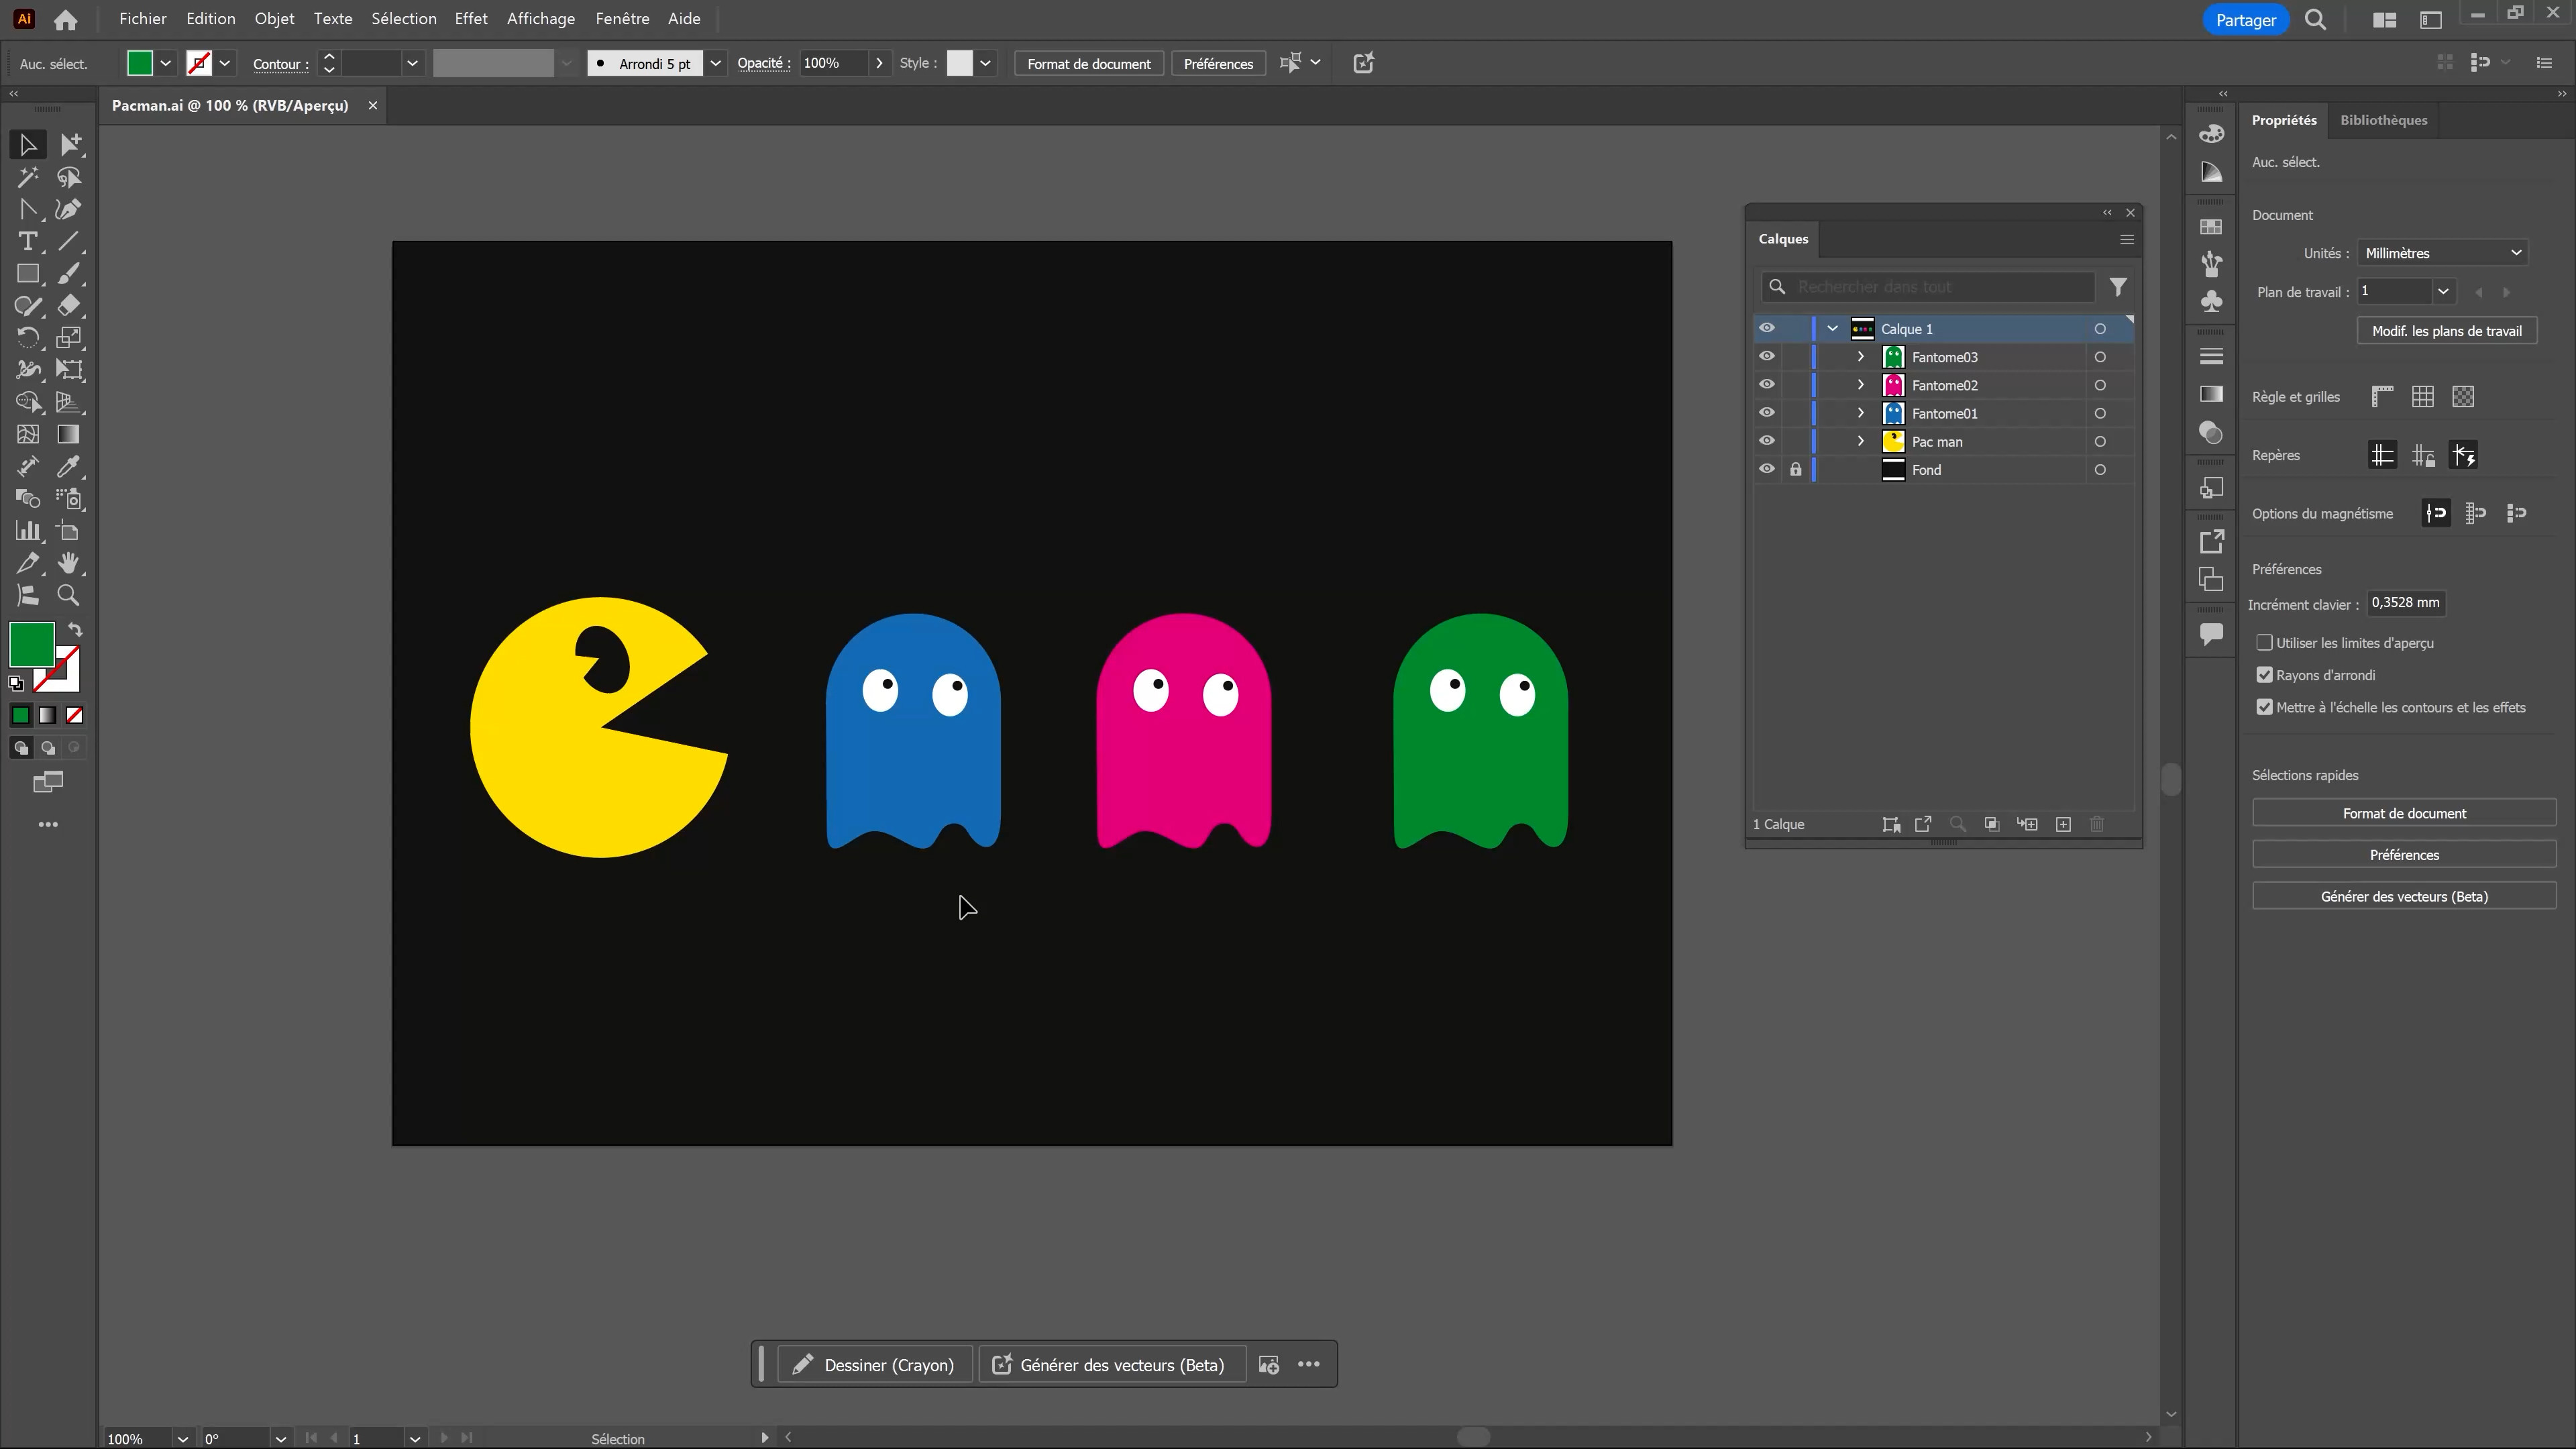The width and height of the screenshot is (2576, 1449).
Task: Click the Home icon
Action: pyautogui.click(x=66, y=19)
